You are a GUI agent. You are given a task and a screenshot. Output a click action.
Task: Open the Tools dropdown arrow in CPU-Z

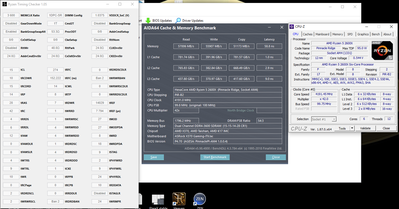pos(352,128)
